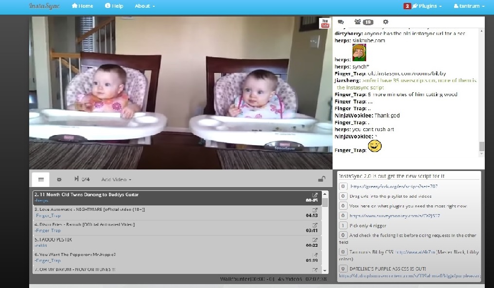
Task: Open the greasyfork.org scripts link
Action: pyautogui.click(x=394, y=186)
